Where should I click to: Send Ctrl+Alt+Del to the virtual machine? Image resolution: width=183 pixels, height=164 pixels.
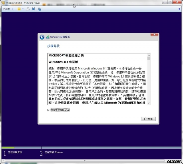(x=28, y=9)
